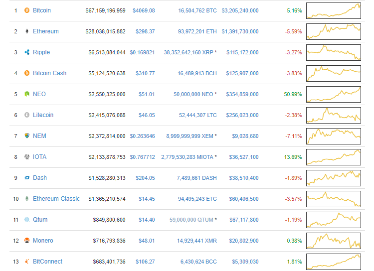
Task: Click the Dash logo icon
Action: pyautogui.click(x=26, y=178)
